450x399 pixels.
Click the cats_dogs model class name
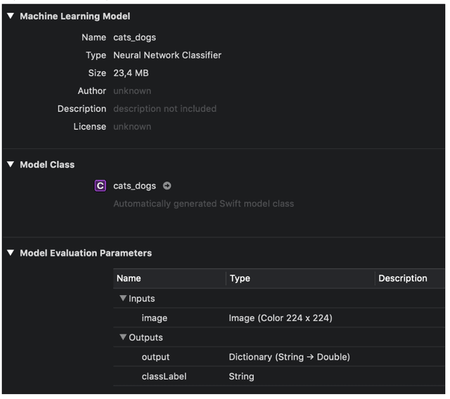pyautogui.click(x=134, y=186)
